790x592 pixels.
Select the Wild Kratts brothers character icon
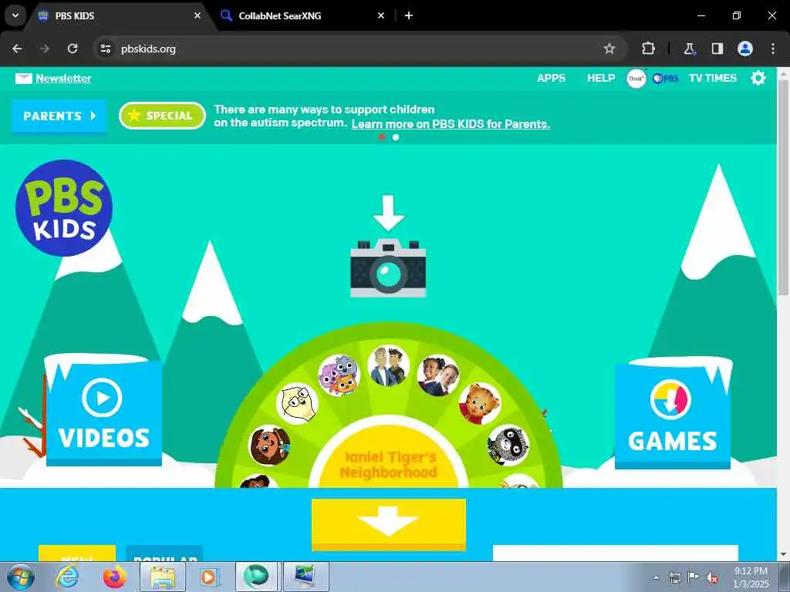pyautogui.click(x=388, y=366)
